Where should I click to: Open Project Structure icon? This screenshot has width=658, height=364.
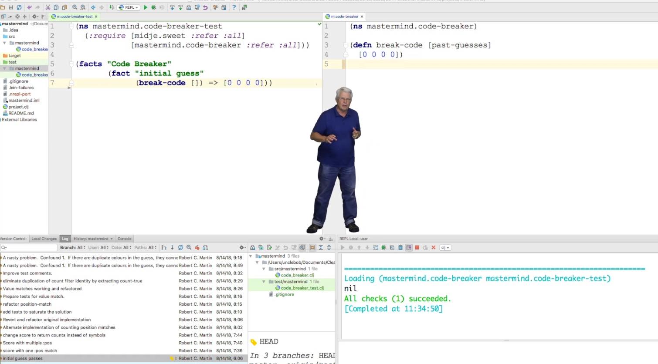(x=224, y=7)
